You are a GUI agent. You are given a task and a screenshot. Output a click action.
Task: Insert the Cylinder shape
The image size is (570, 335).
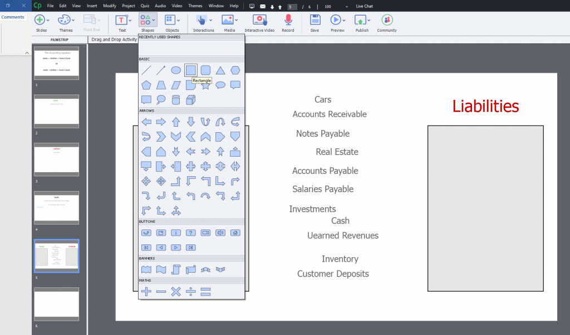pos(176,100)
